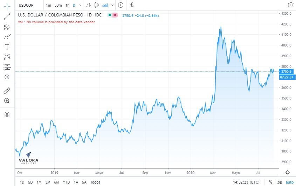
Task: Select the Text annotation tool
Action: [x=7, y=47]
